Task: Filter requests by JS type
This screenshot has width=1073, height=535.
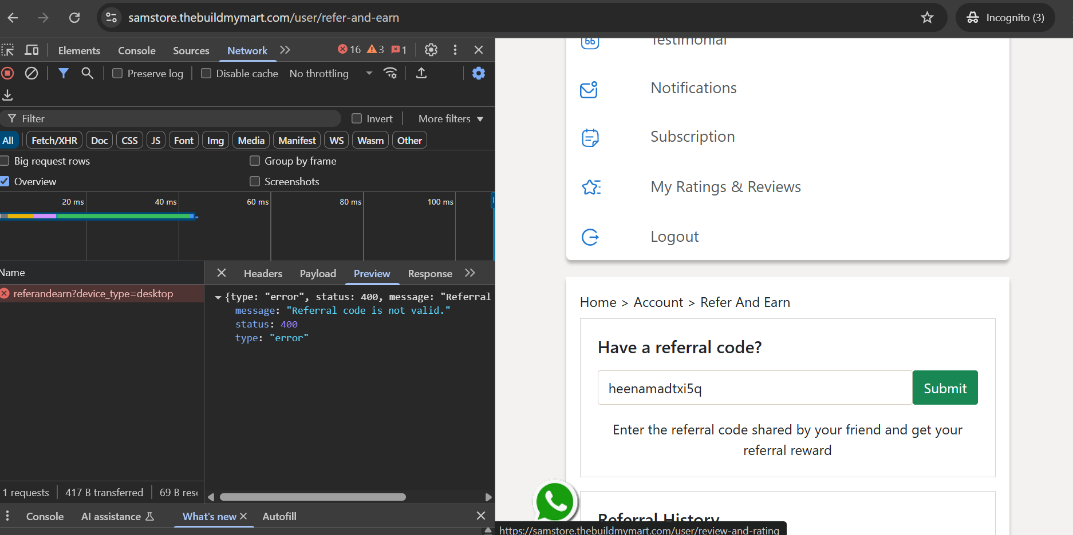Action: point(156,141)
